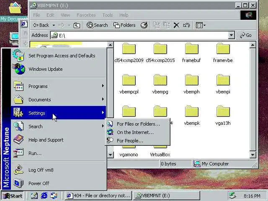This screenshot has width=268, height=201.
Task: Expand the Documents submenu arrow
Action: point(103,99)
